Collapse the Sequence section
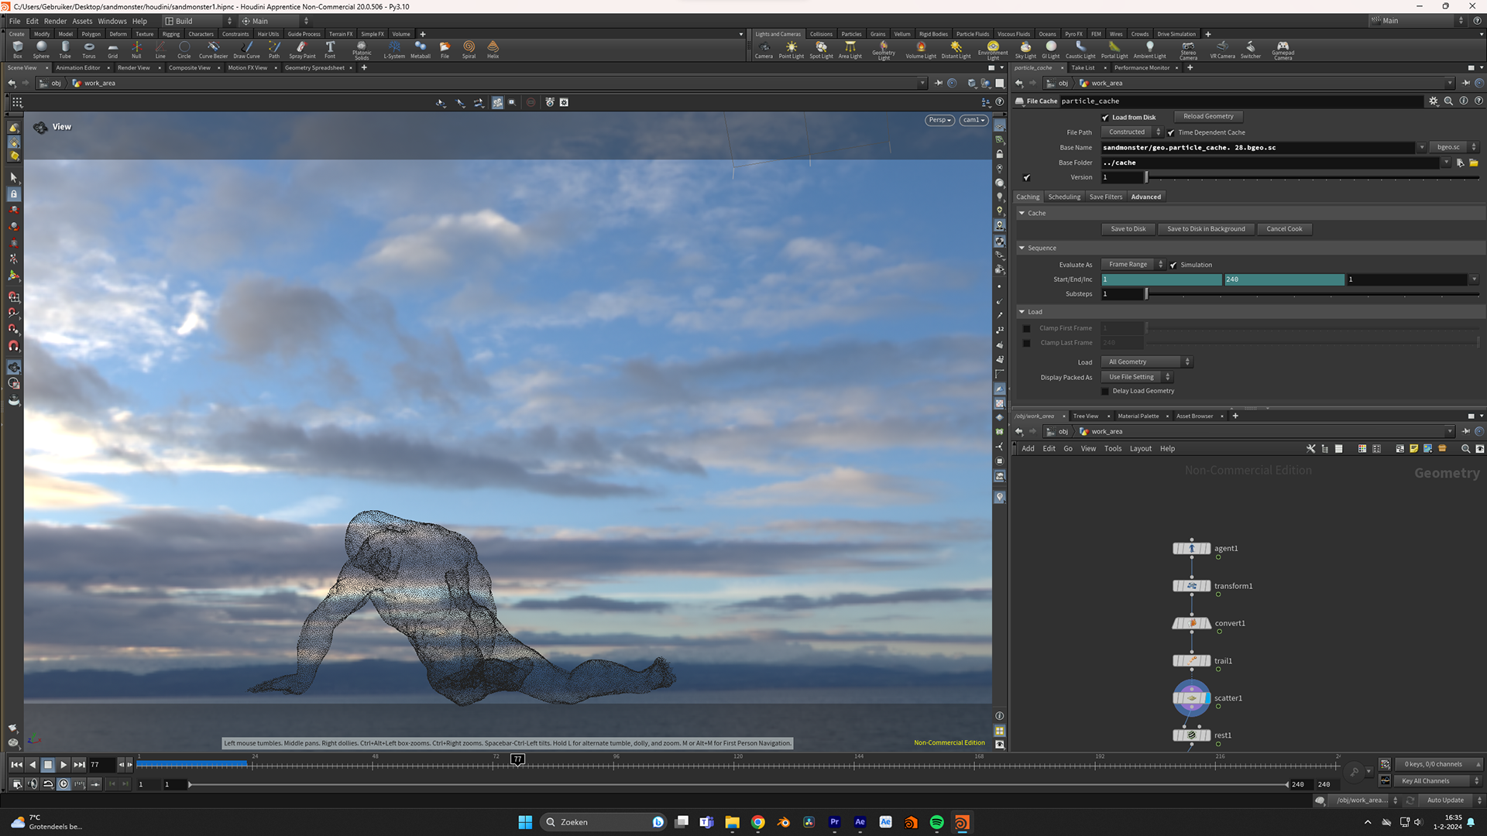Screen dimensions: 1487x836 [x=1022, y=248]
